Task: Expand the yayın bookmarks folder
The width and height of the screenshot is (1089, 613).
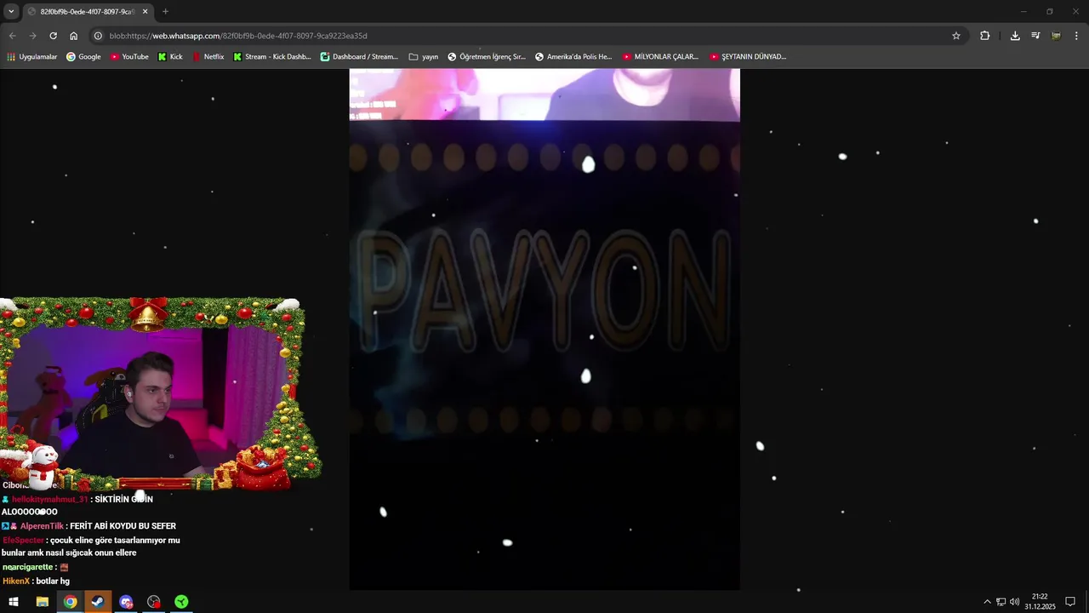Action: click(x=424, y=57)
